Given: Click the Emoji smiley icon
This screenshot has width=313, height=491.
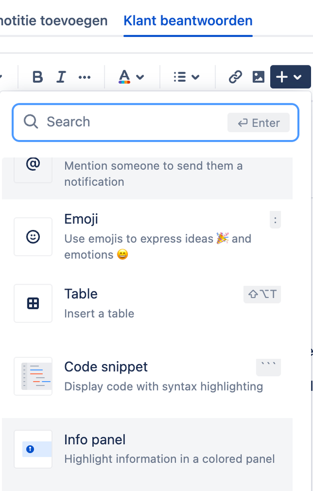Looking at the screenshot, I should 33,237.
